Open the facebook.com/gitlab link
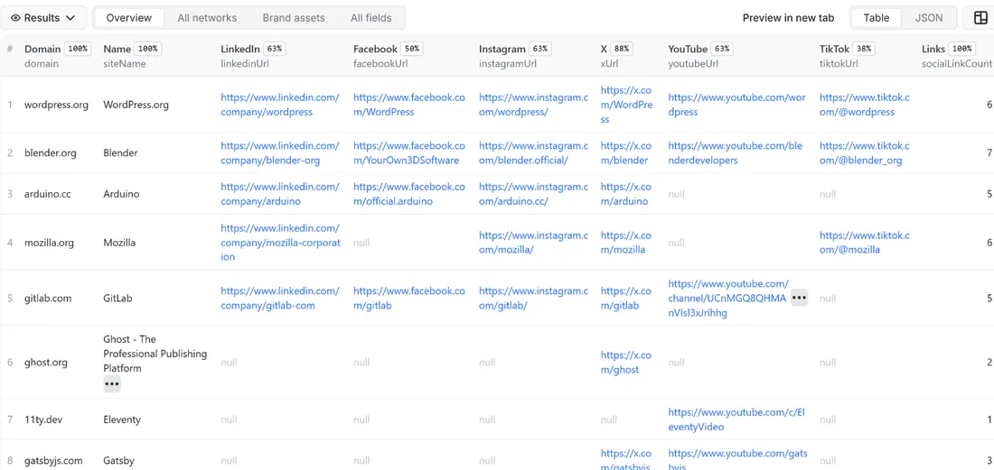994x470 pixels. coord(408,298)
